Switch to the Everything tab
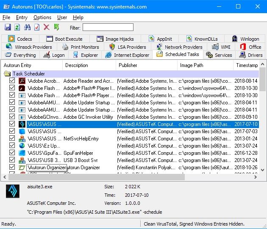The width and height of the screenshot is (267, 229). click(20, 55)
